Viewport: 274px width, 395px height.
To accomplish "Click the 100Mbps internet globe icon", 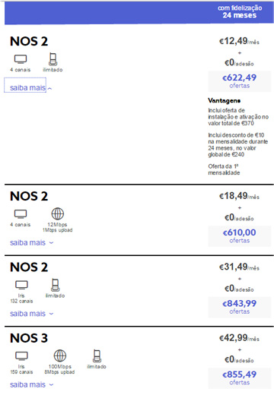I will click(60, 355).
